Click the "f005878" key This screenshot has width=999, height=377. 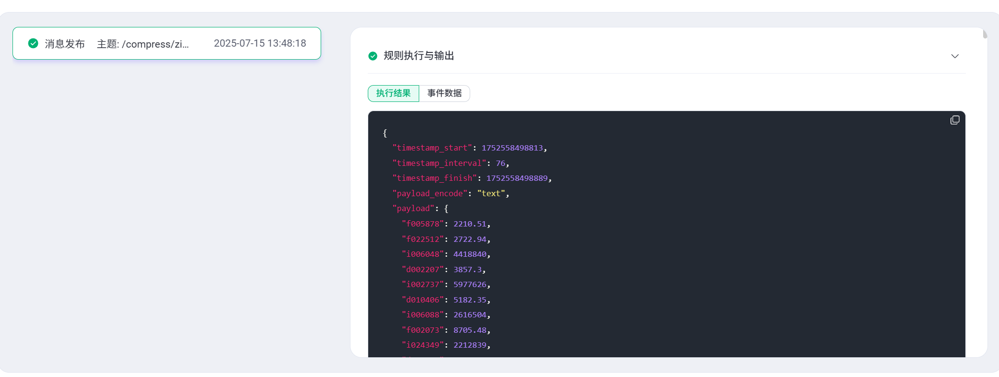click(423, 224)
